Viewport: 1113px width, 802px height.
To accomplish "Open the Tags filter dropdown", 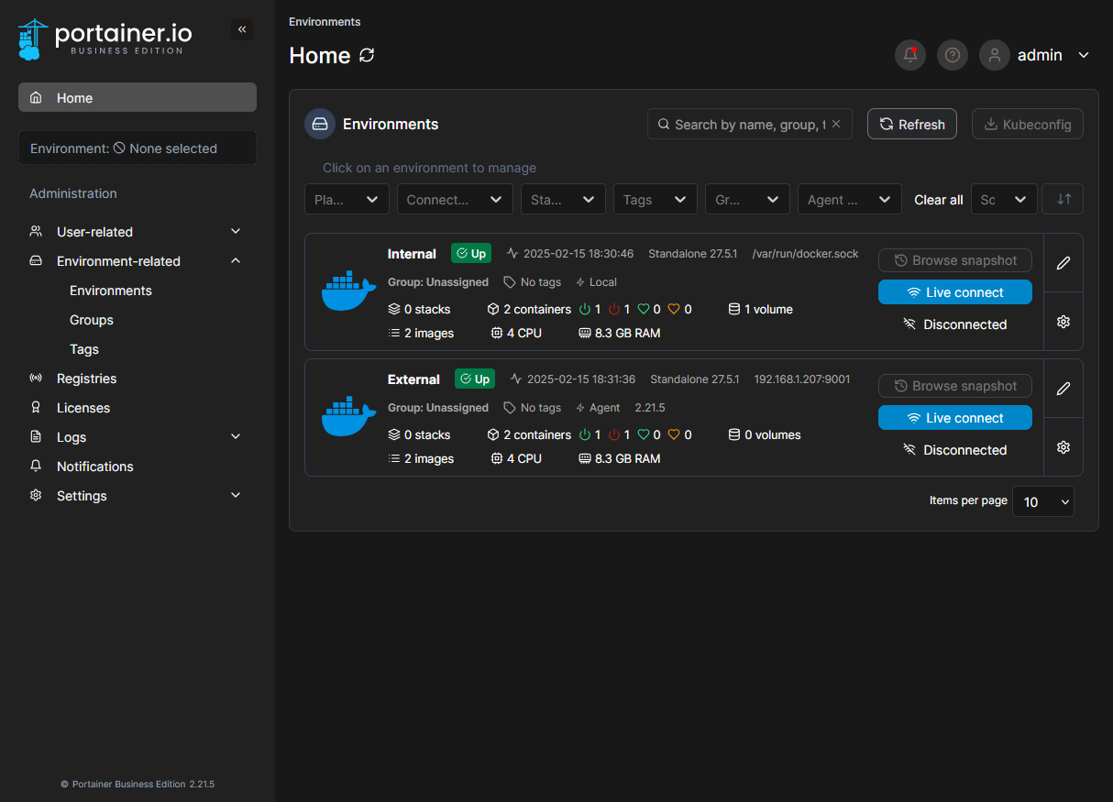I will pos(655,199).
